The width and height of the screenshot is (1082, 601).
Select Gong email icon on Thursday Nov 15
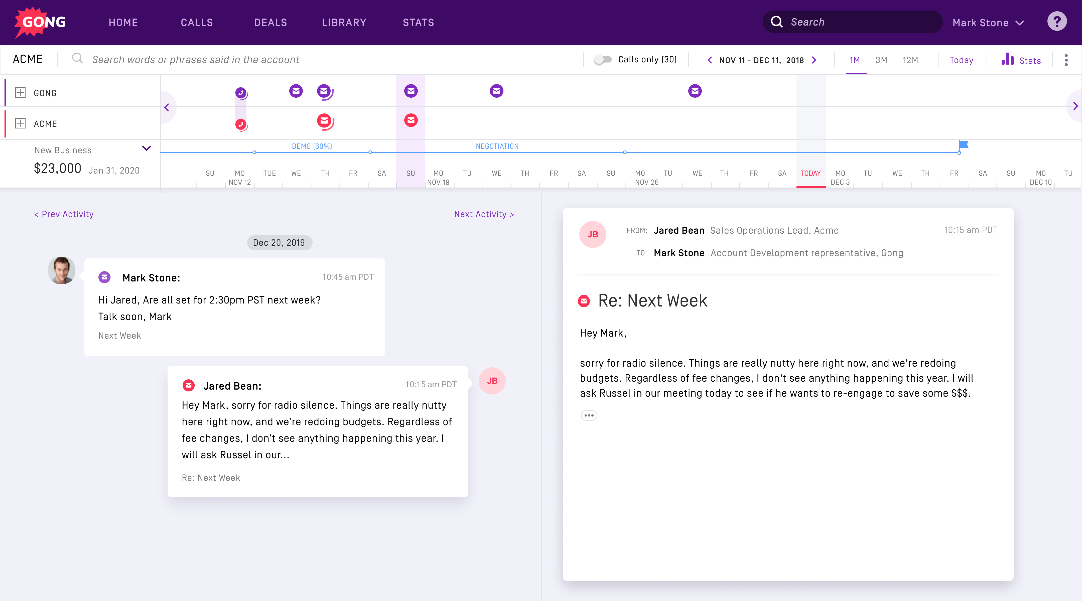(325, 92)
